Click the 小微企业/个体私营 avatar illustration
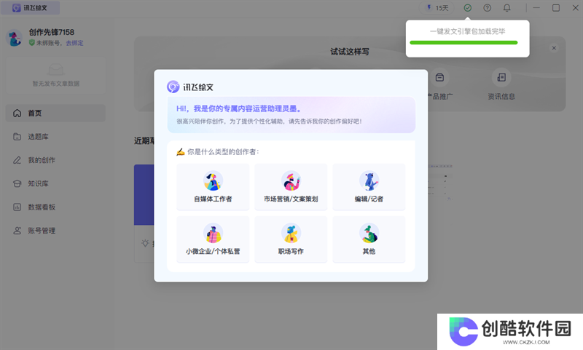 point(213,233)
